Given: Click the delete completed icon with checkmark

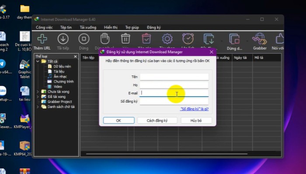Looking at the screenshot, I should tap(146, 38).
